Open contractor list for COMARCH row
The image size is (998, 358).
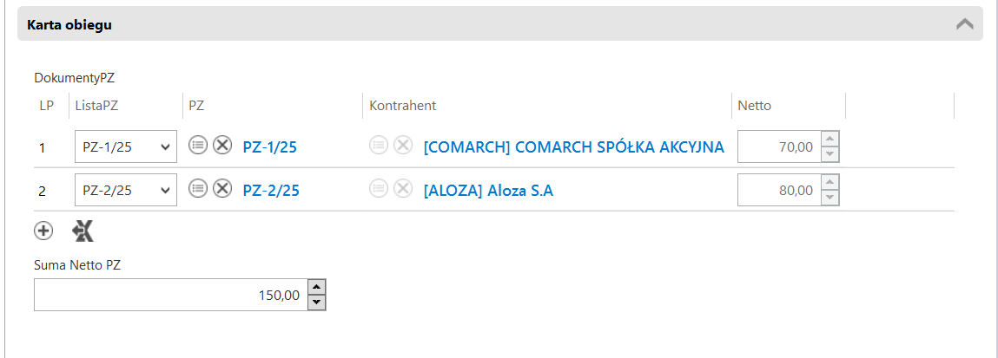[x=378, y=146]
